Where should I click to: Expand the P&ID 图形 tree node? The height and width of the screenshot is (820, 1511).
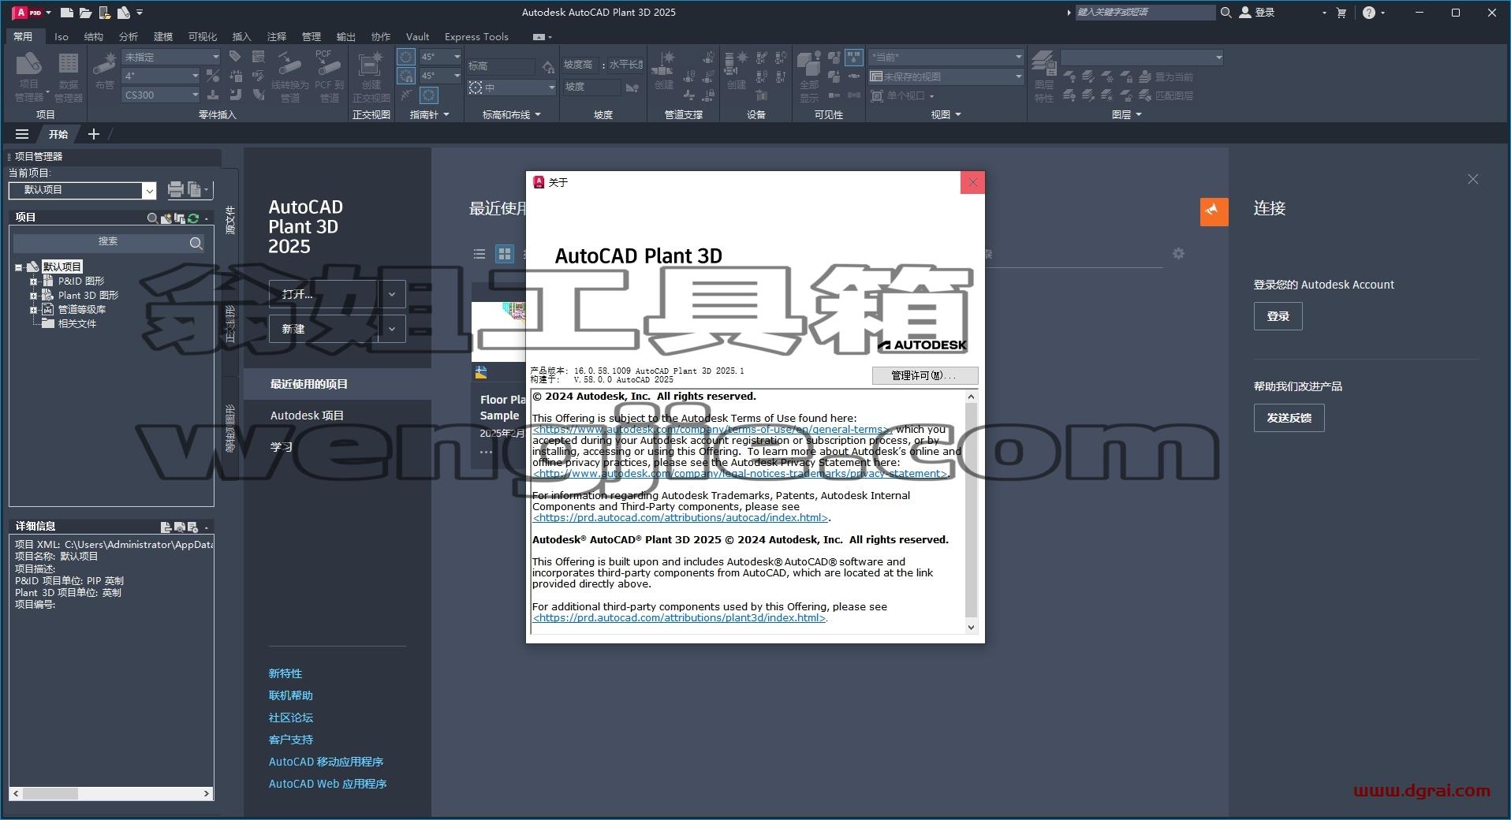point(33,281)
